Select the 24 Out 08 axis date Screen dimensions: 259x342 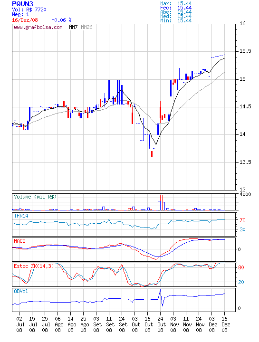[161, 324]
